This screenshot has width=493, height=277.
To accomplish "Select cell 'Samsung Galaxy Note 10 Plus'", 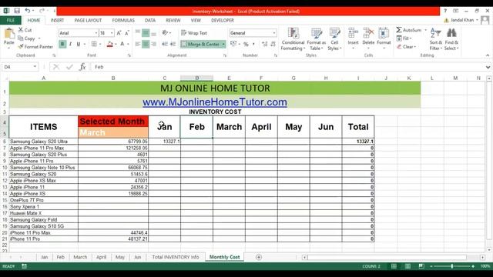I will (x=44, y=168).
